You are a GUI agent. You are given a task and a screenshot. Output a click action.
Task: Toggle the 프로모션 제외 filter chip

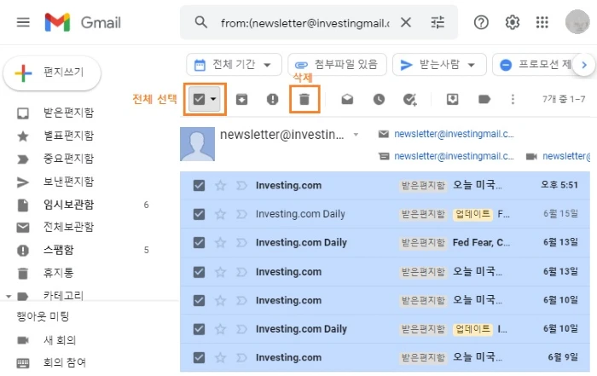pyautogui.click(x=533, y=65)
